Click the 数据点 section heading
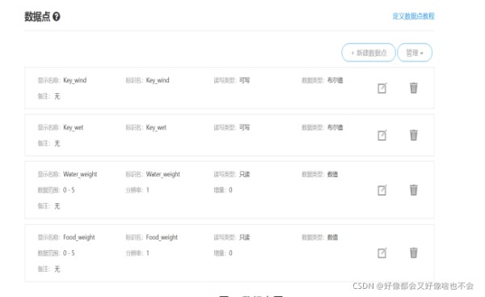485x297 pixels. [37, 16]
